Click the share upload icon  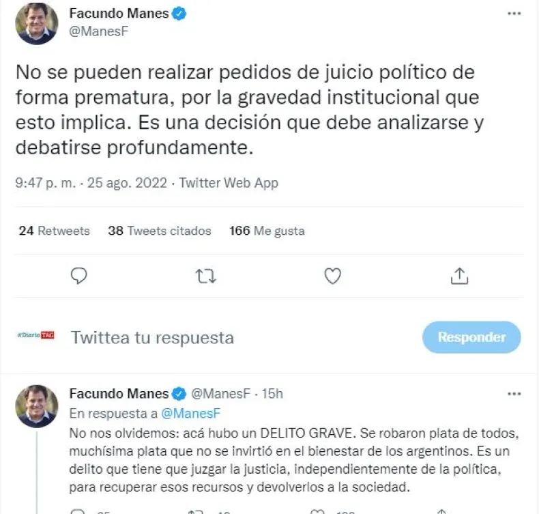pyautogui.click(x=460, y=276)
